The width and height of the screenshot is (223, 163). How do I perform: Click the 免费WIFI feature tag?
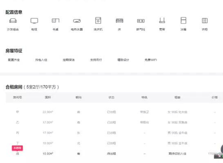151,60
